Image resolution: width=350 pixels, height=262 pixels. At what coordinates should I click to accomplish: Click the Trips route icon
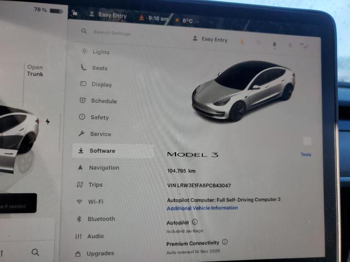(x=80, y=184)
